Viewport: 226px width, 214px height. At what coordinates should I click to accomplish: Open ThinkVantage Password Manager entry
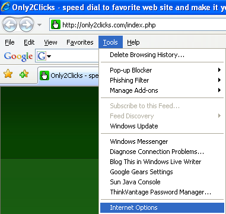point(162,192)
